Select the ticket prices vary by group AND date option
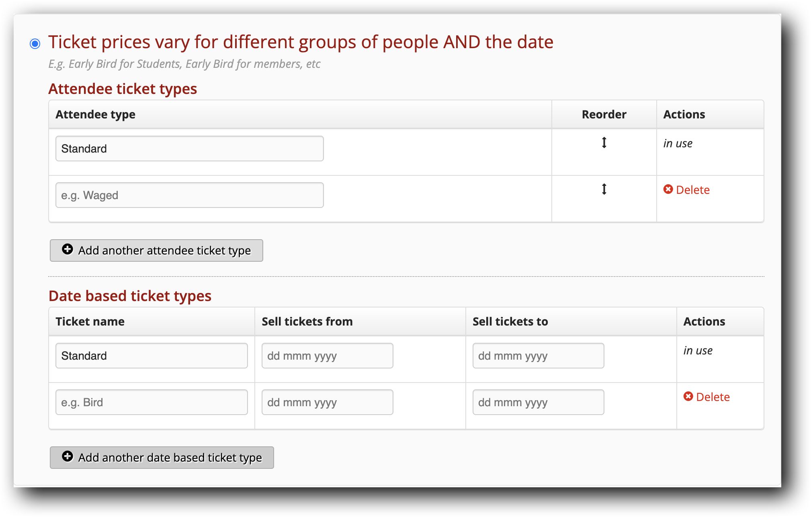 click(x=35, y=43)
